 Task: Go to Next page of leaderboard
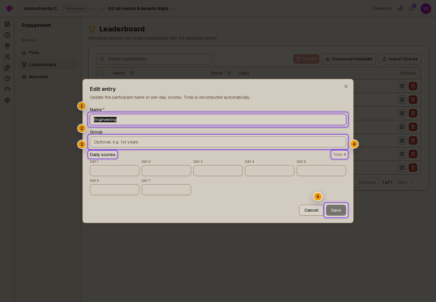[x=406, y=182]
